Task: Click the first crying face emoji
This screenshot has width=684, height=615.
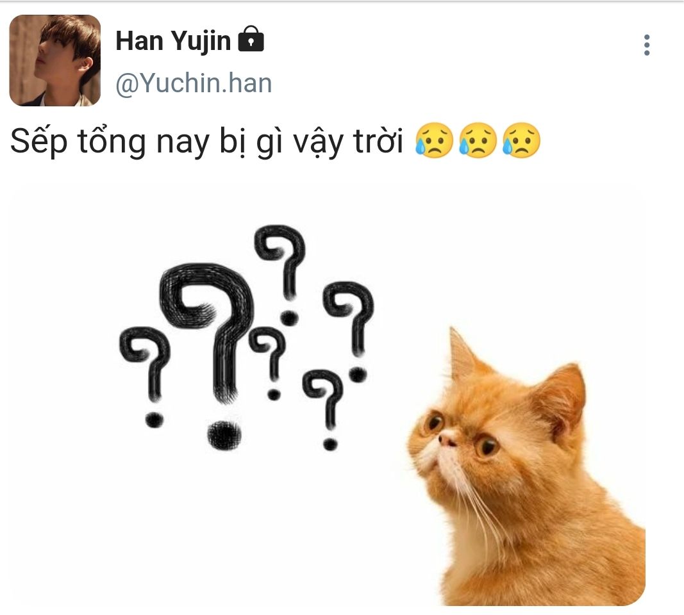Action: 434,140
